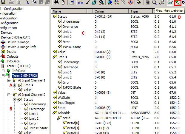Click the magnifying glass zoom icon
Viewport: 185px width, 134px height.
(x=154, y=2)
